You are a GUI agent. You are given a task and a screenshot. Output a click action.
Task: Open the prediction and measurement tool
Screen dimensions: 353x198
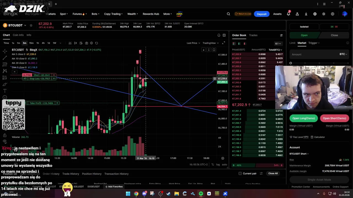pyautogui.click(x=5, y=78)
